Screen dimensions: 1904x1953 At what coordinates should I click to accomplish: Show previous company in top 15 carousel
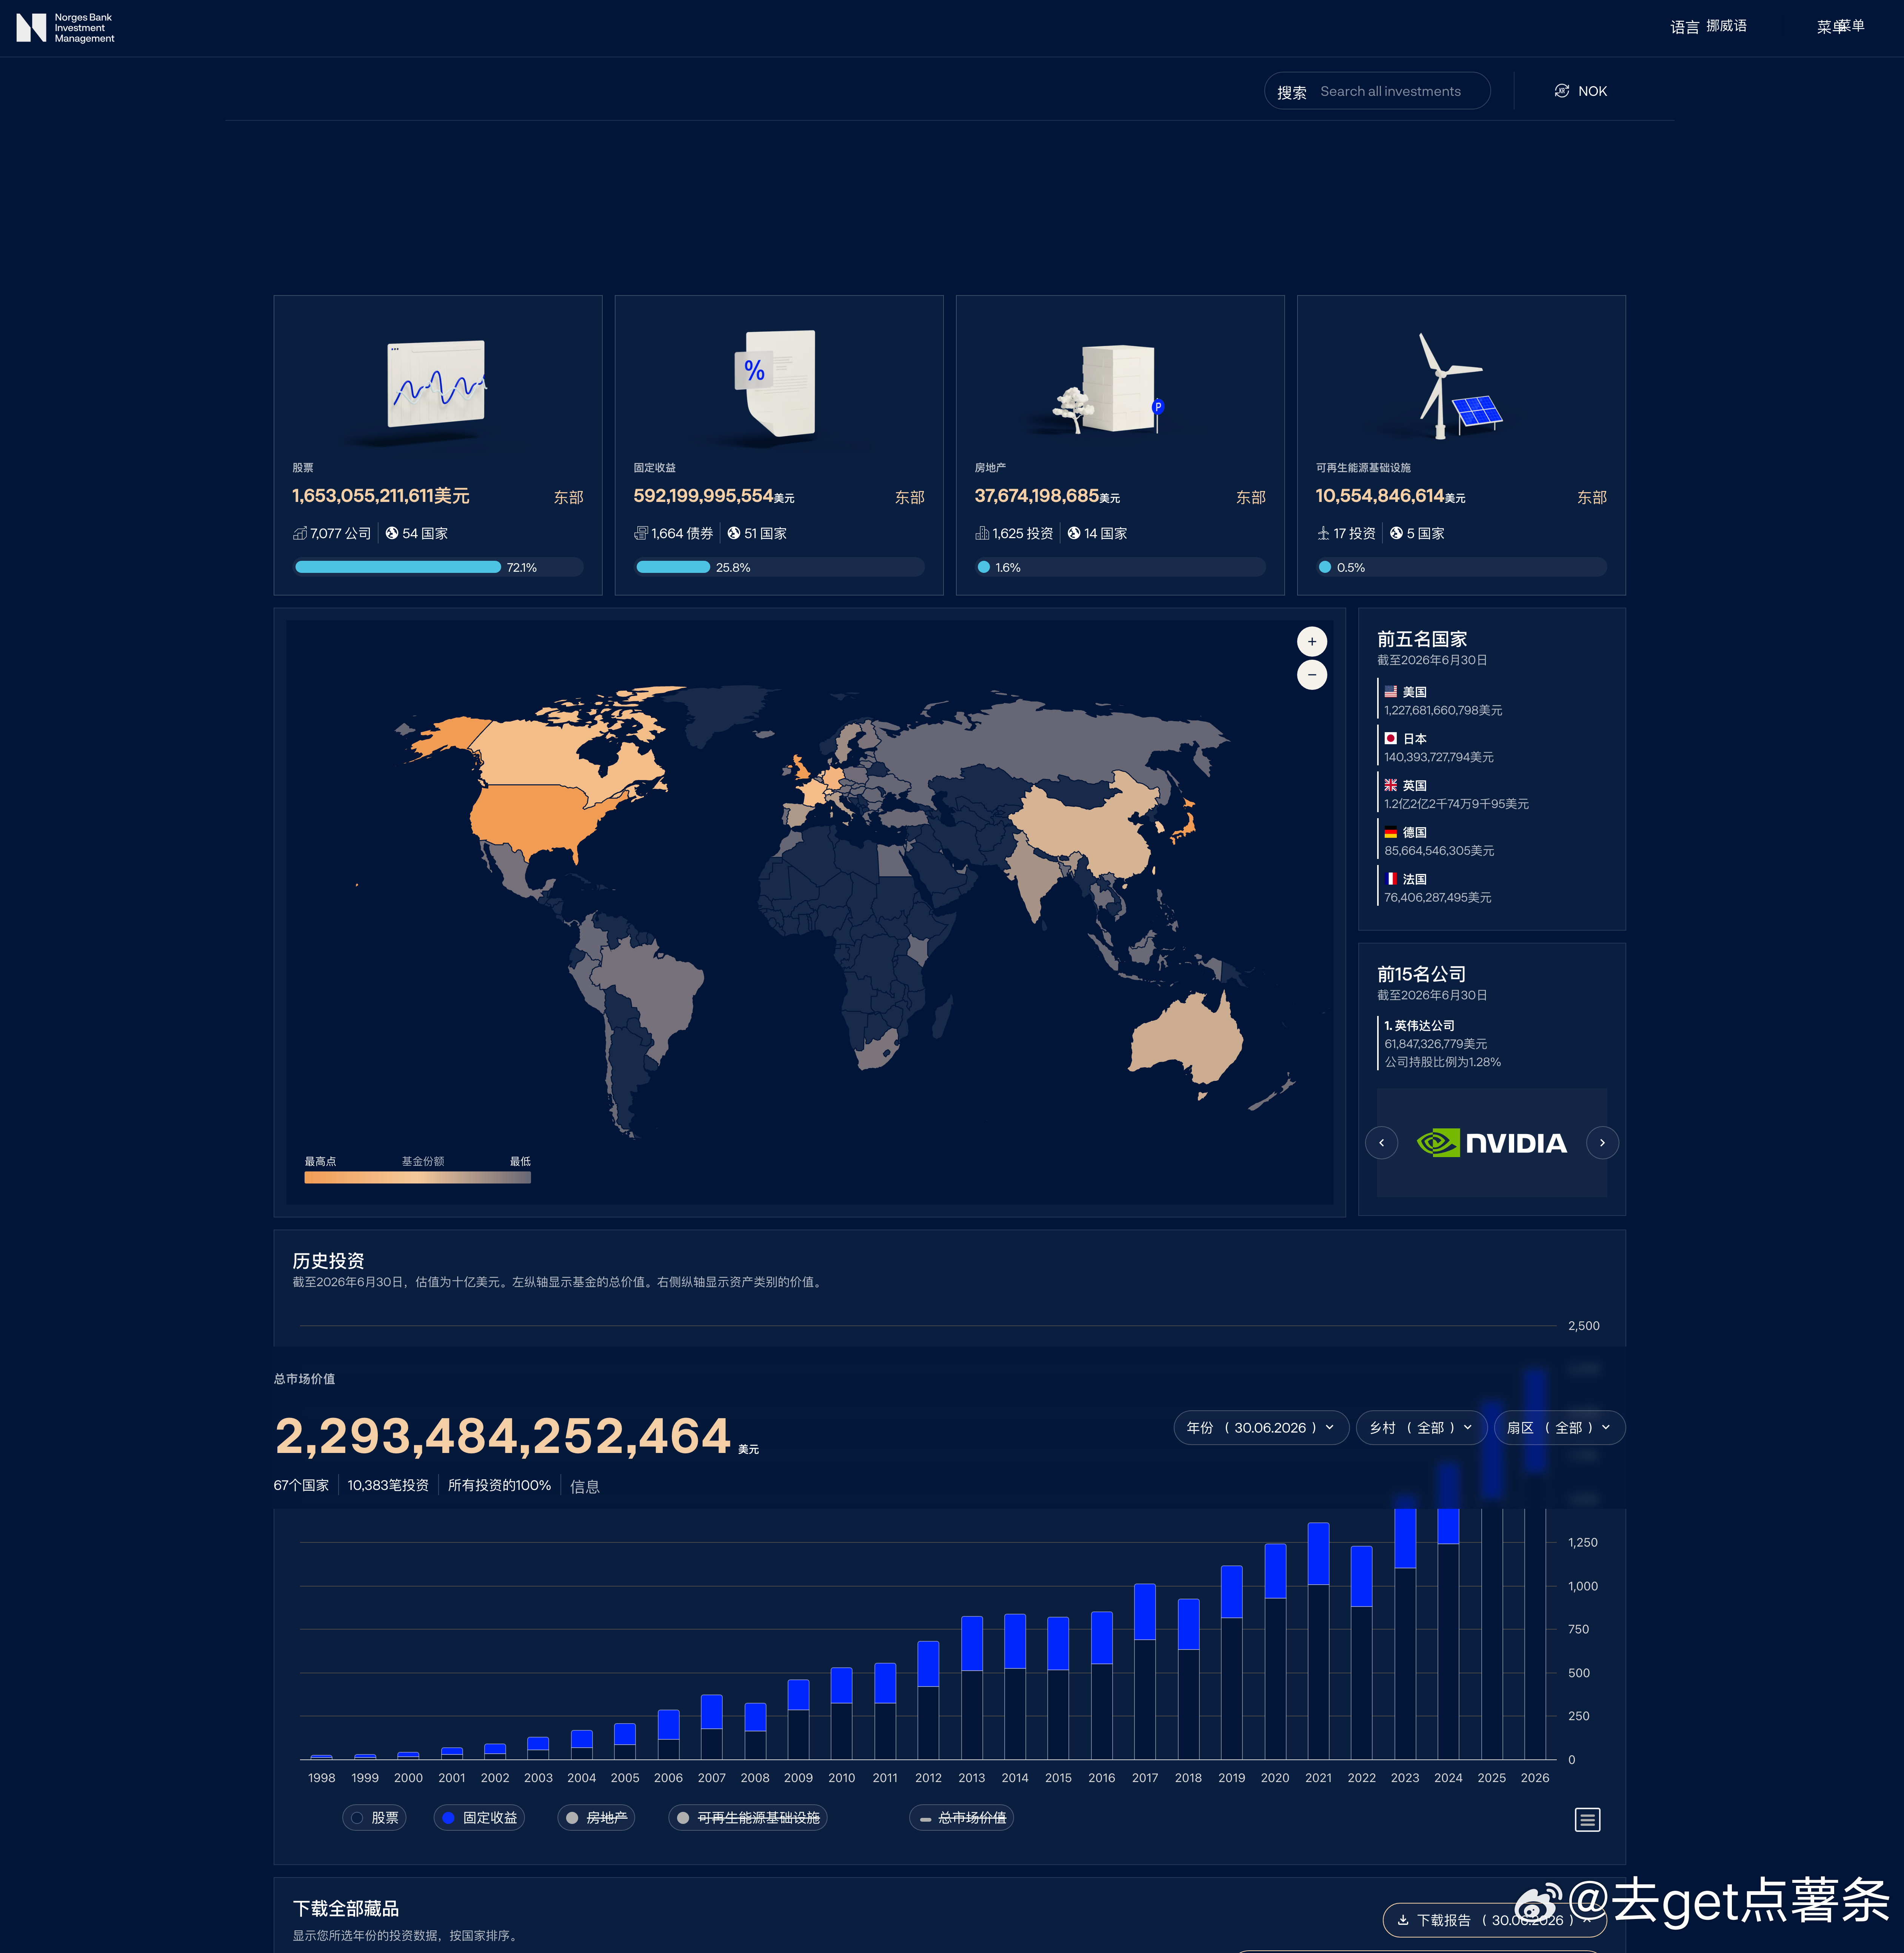click(x=1382, y=1143)
